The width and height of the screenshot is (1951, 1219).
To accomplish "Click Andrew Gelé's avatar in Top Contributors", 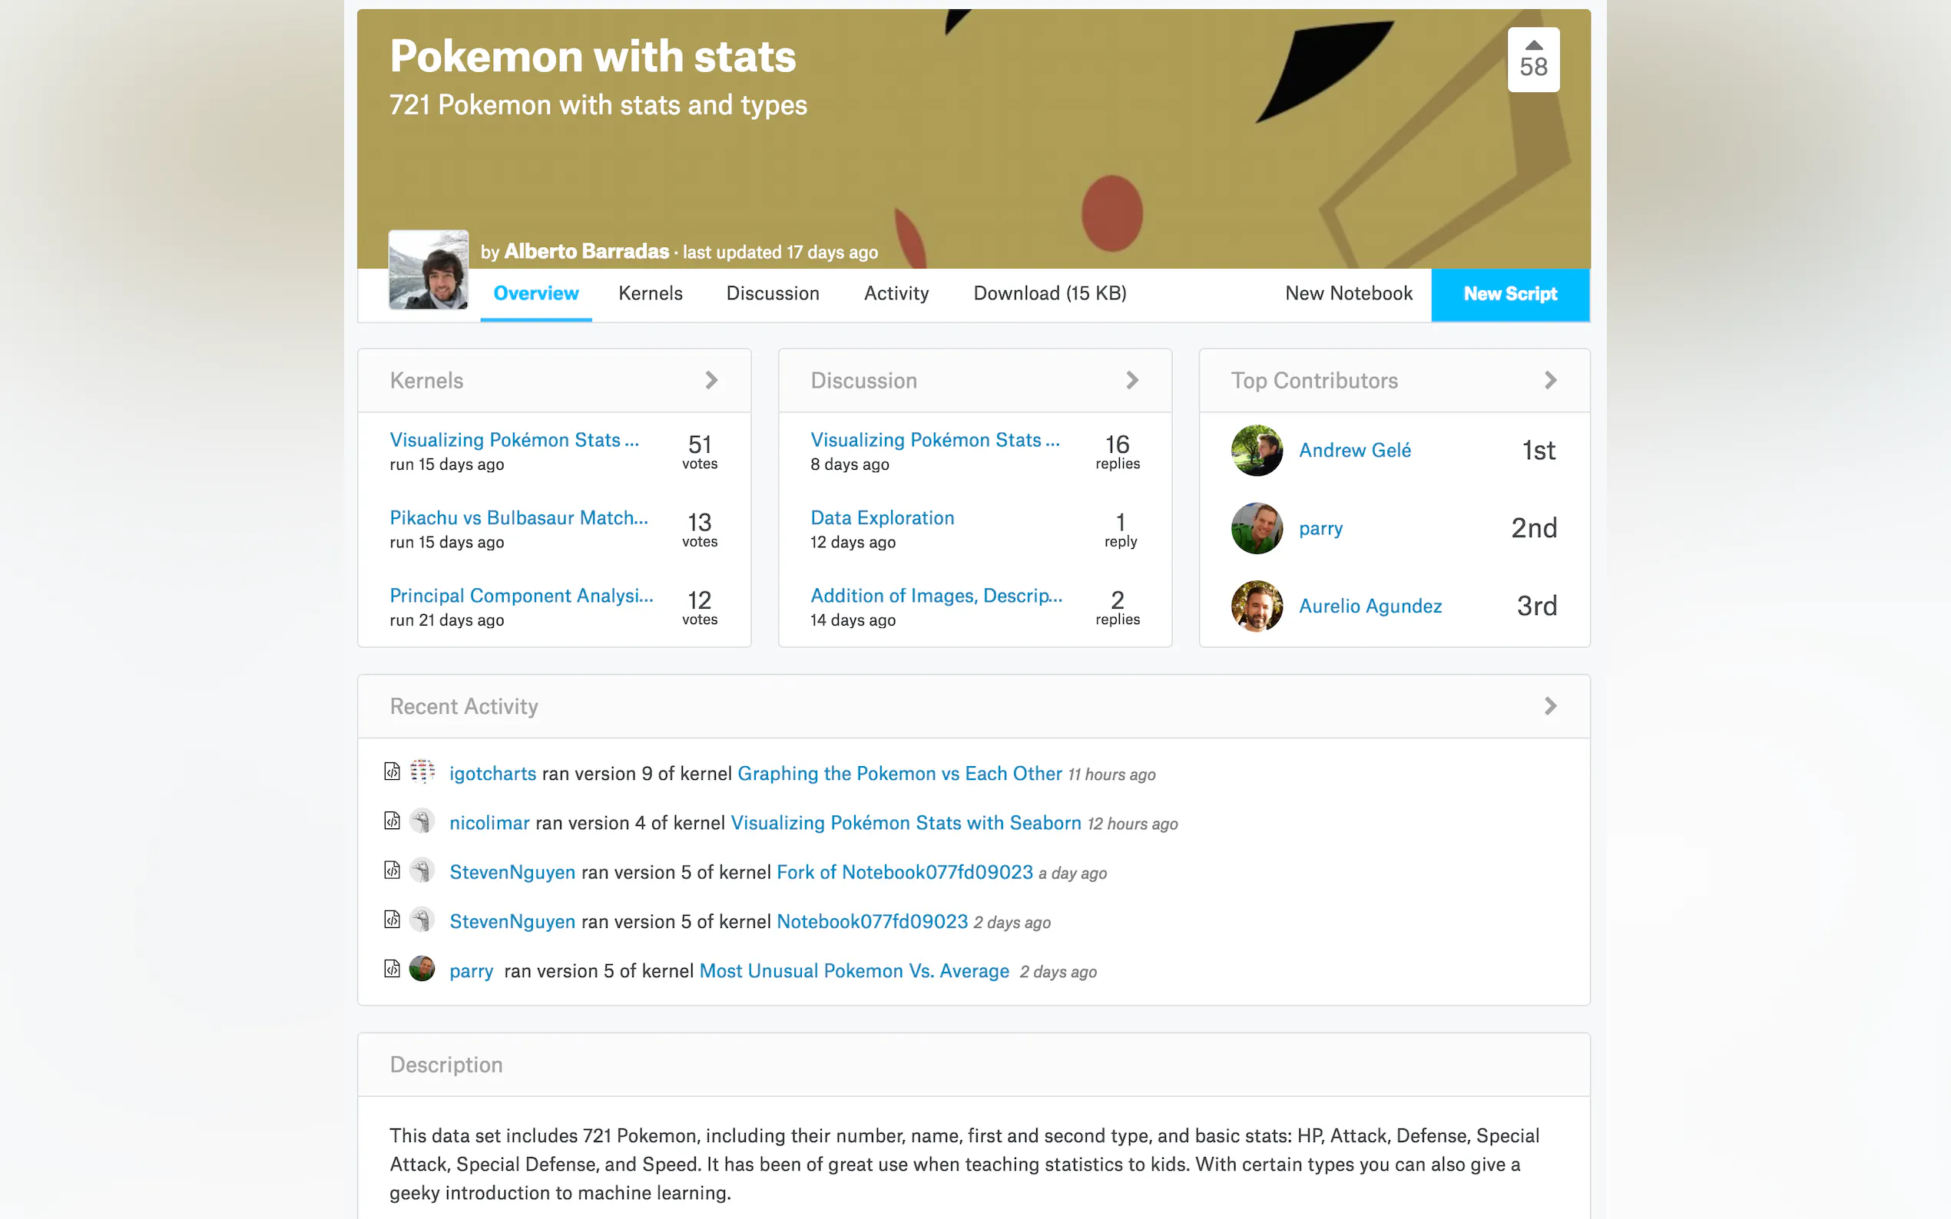I will coord(1256,450).
